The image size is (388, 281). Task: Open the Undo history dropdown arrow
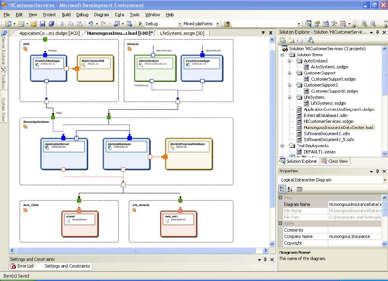coord(97,24)
